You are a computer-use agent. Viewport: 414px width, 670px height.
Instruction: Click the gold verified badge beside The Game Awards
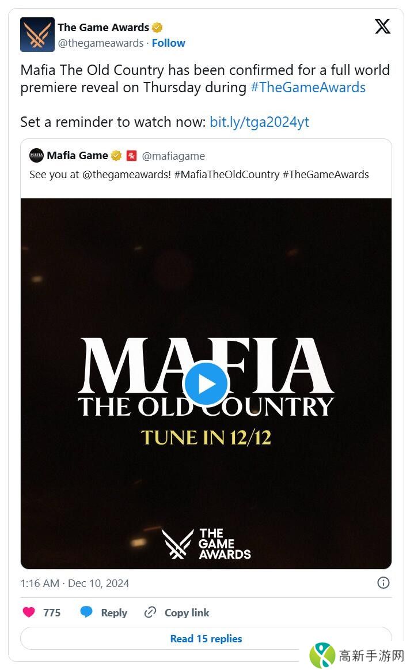click(157, 27)
